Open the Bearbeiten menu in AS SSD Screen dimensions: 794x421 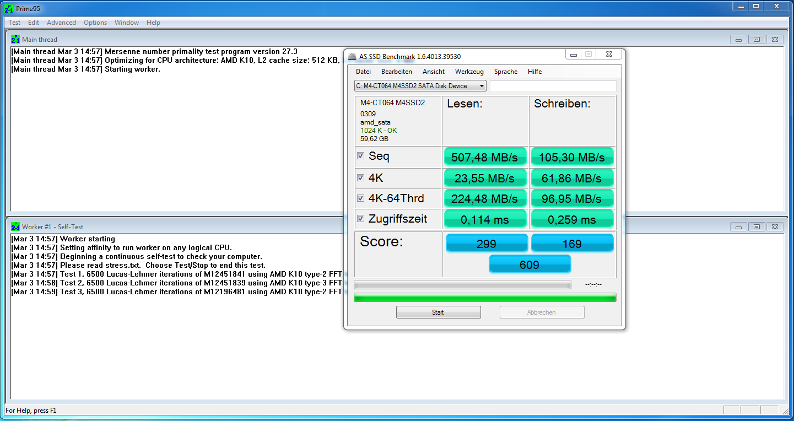coord(397,72)
